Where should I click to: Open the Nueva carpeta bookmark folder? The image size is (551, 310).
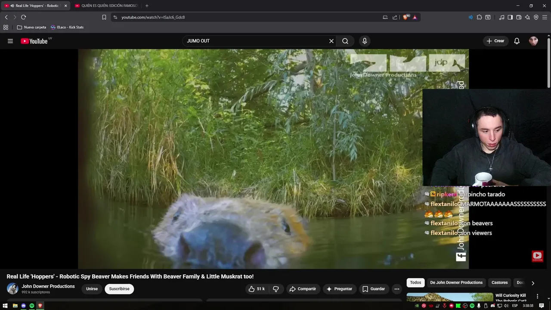(31, 27)
